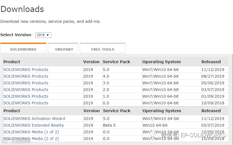Click the Select Version label
This screenshot has height=145, width=233.
click(x=16, y=35)
